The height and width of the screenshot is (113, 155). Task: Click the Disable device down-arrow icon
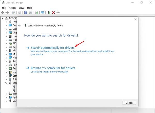[58, 13]
